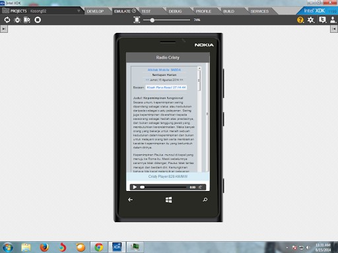The height and width of the screenshot is (253, 338).
Task: Open the help question mark icon
Action: 300,20
